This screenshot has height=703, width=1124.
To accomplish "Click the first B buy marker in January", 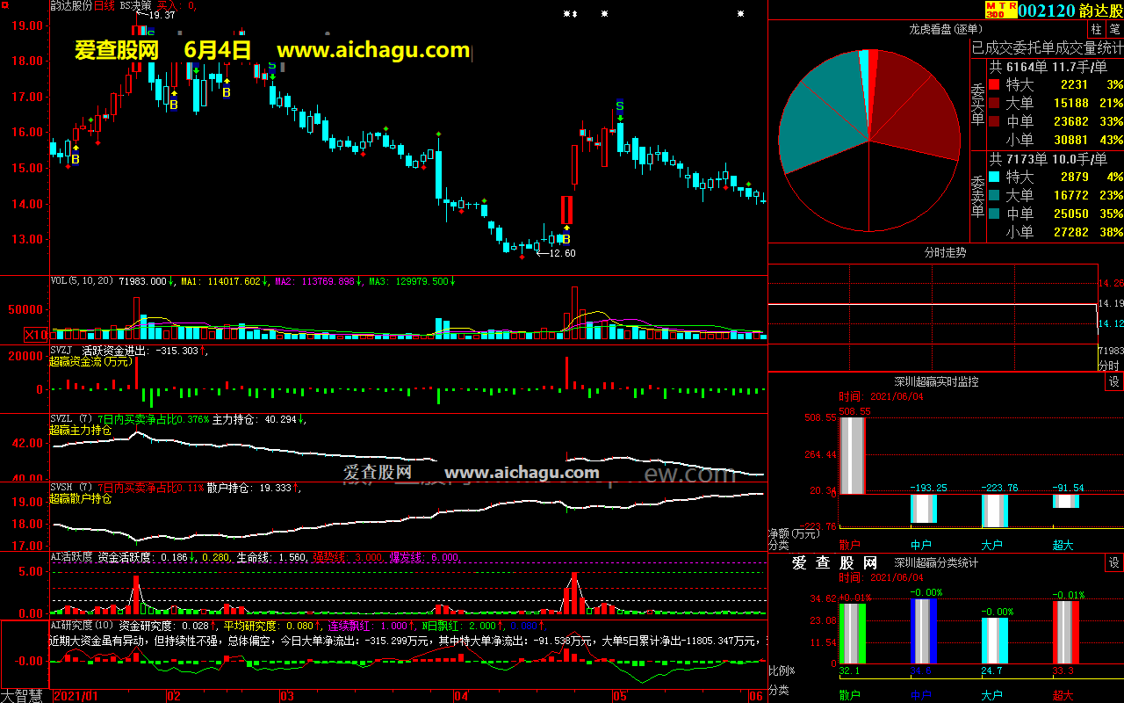I will pos(76,160).
